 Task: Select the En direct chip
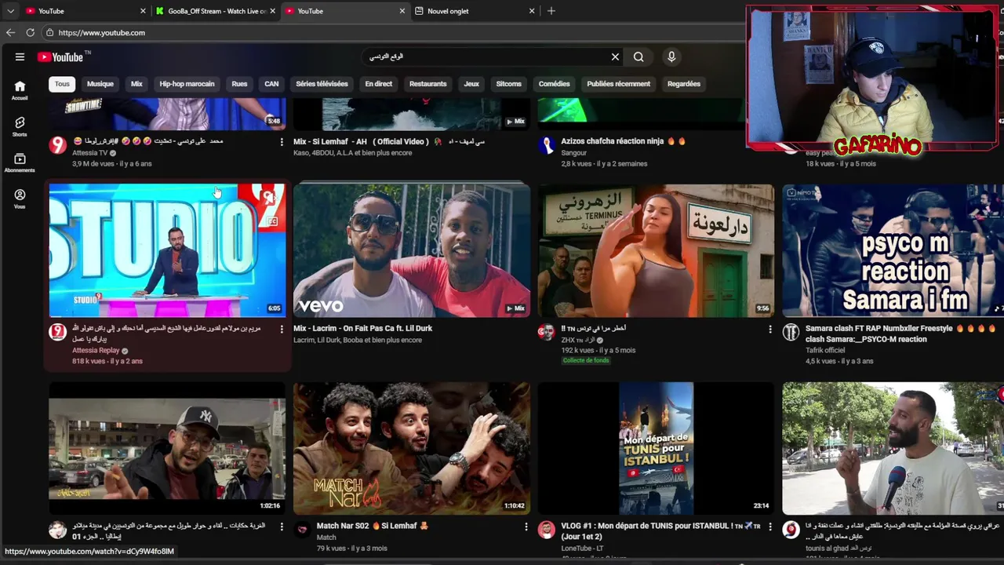tap(378, 84)
